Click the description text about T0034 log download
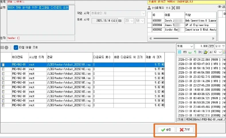This screenshot has height=138, width=226. click(38, 8)
